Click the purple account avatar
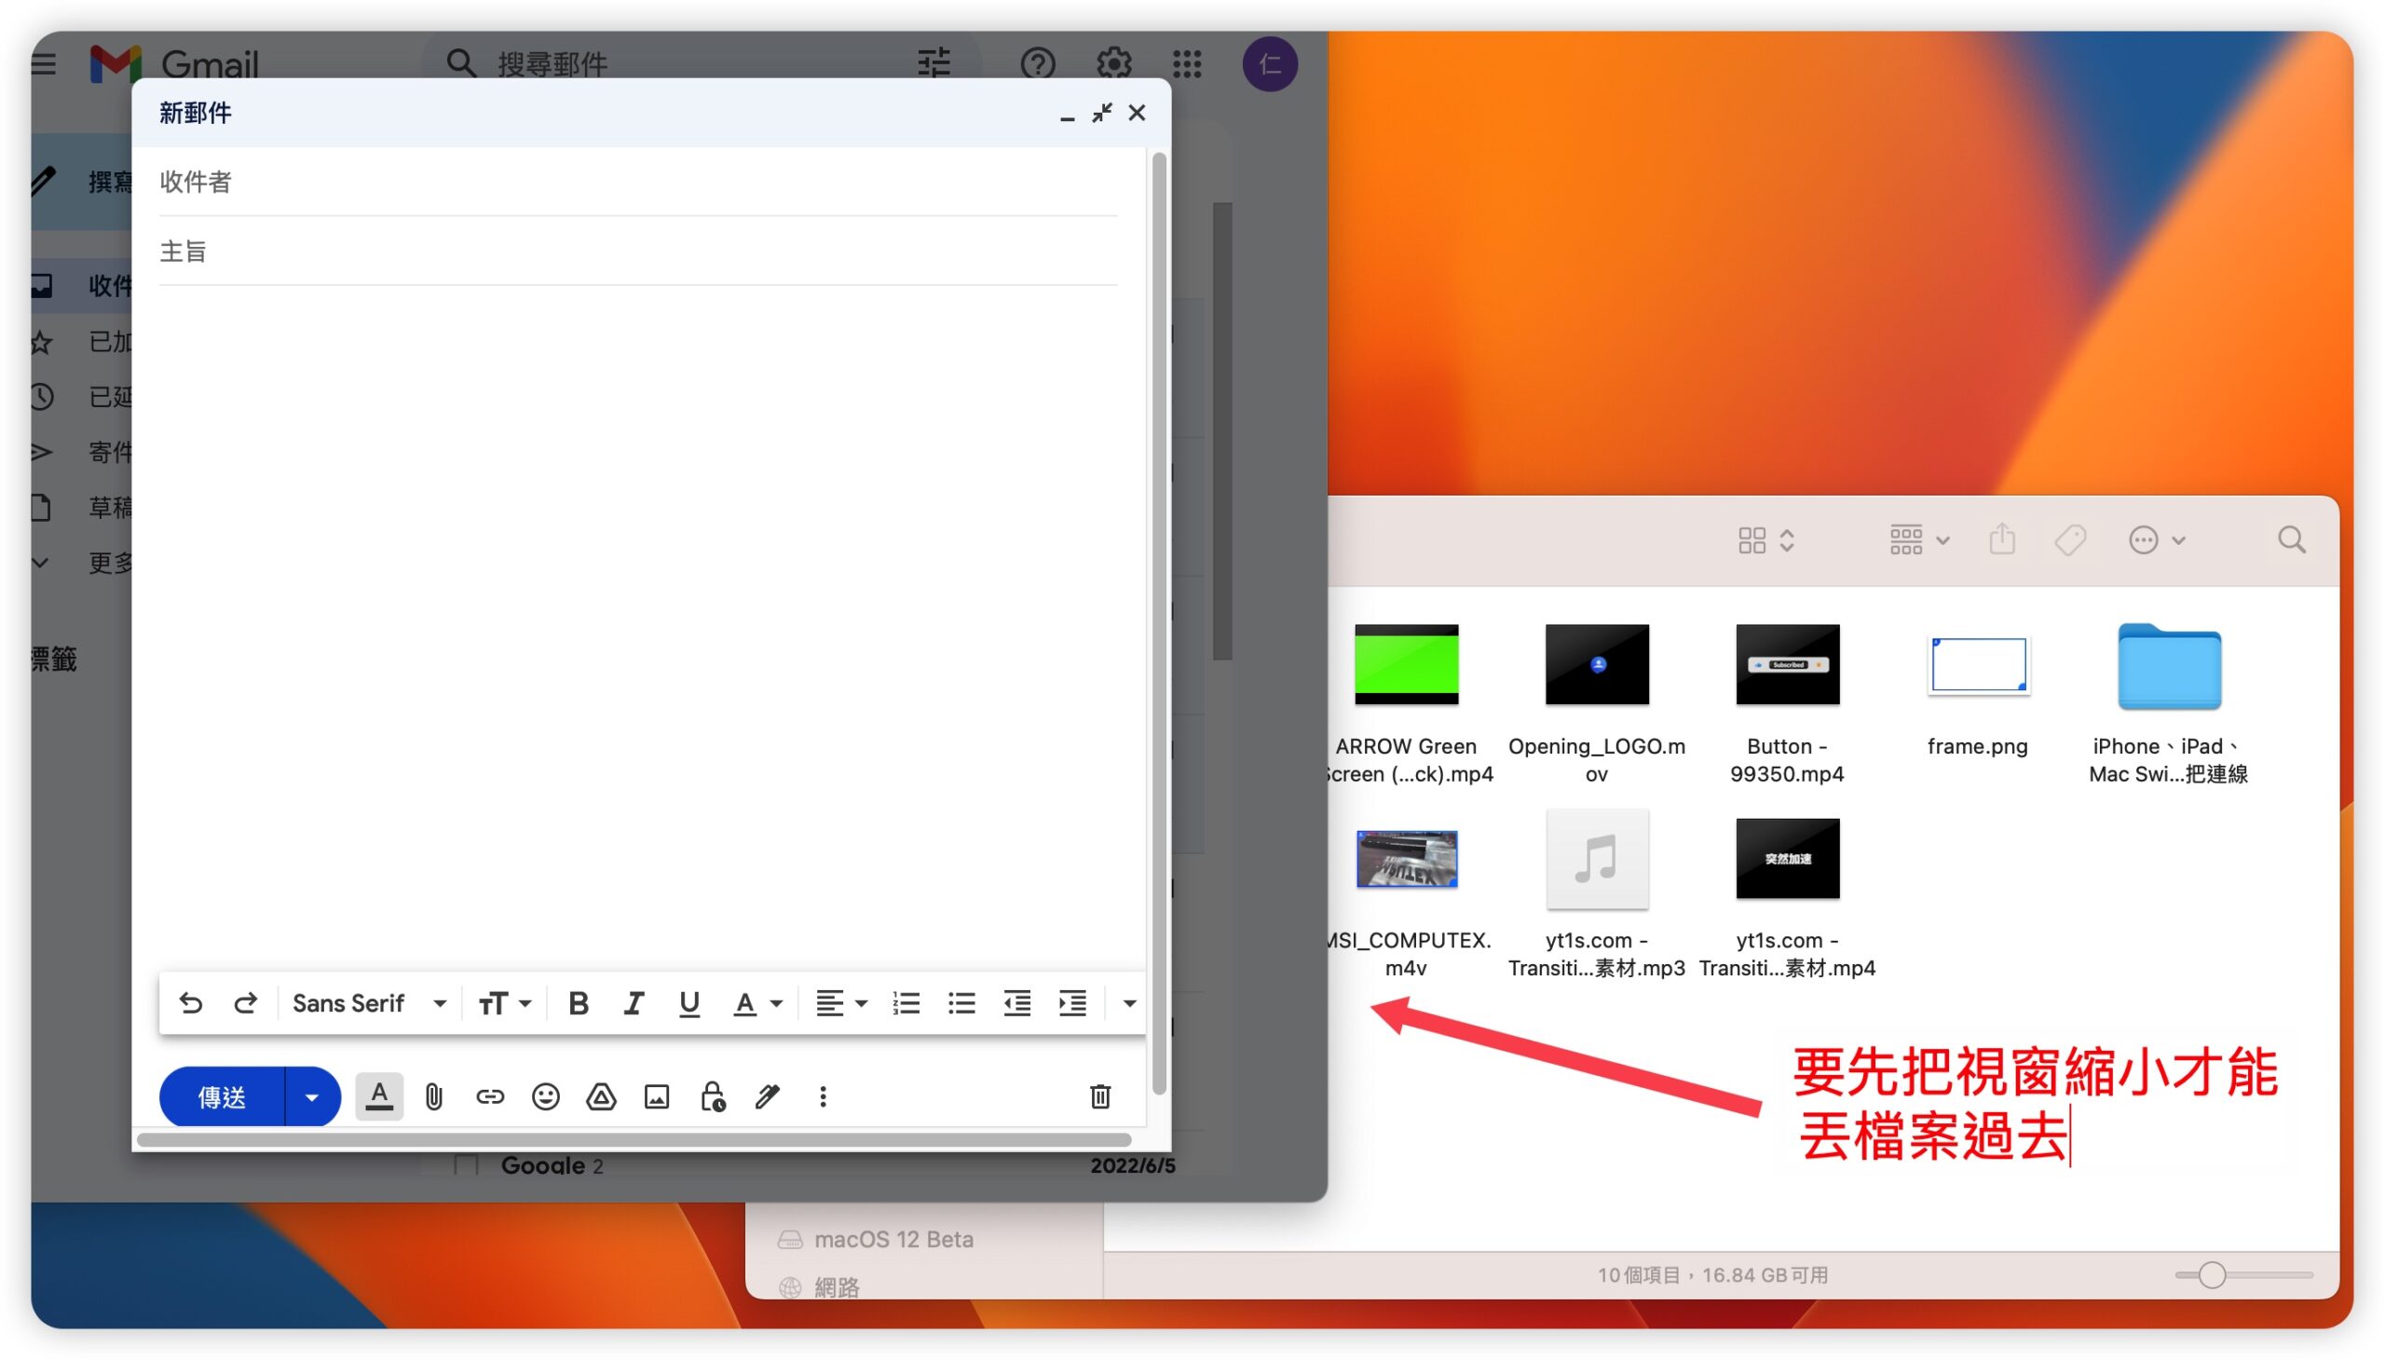 [x=1270, y=63]
